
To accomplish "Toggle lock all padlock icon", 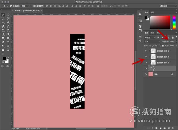I will (163, 46).
